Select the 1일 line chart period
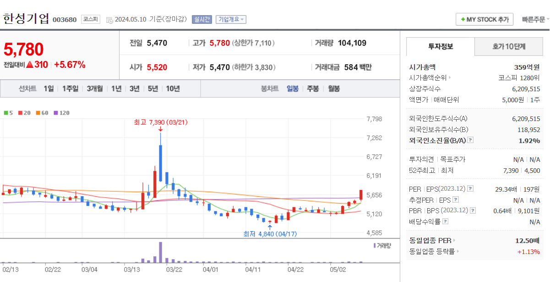Screen dimensions: 550x282 pos(49,88)
